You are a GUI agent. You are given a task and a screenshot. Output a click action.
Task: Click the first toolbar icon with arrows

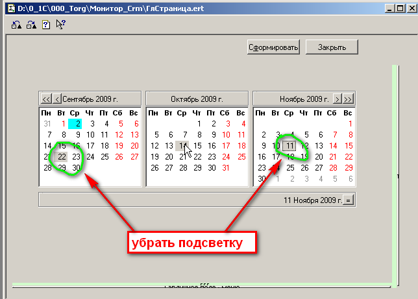point(16,25)
